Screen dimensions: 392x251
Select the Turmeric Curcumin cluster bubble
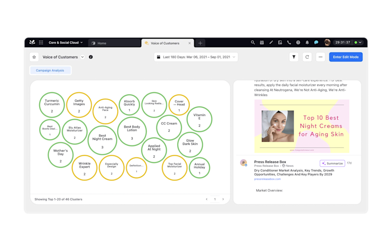pos(52,105)
